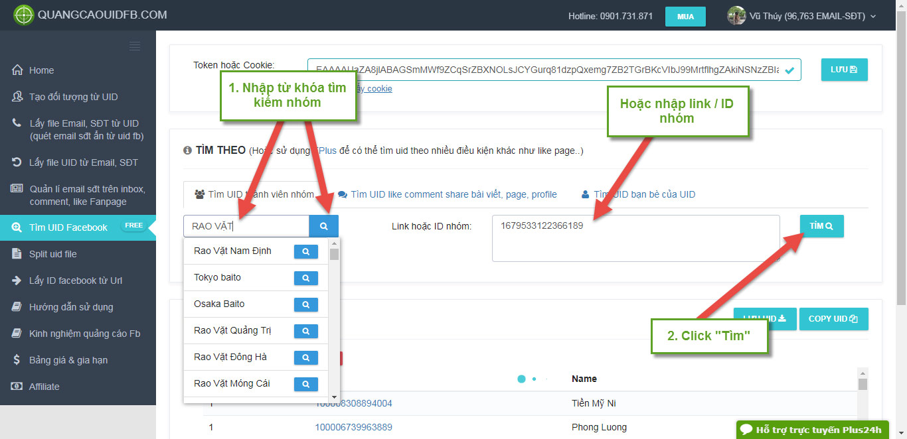Screen dimensions: 907x439
Task: Click the name Phong Luong
Action: [x=599, y=427]
